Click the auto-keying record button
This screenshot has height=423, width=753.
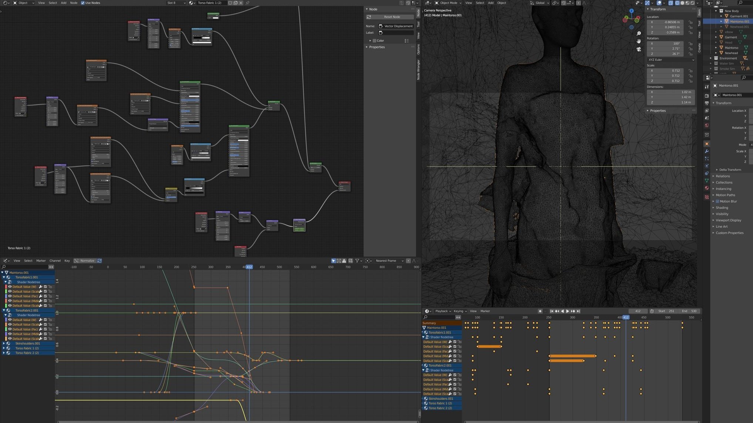[x=540, y=311]
